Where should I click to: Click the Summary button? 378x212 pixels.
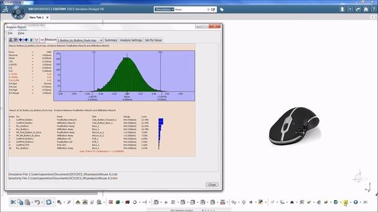click(110, 40)
